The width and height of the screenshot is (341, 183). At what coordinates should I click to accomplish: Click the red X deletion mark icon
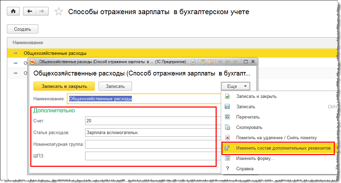pyautogui.click(x=227, y=138)
